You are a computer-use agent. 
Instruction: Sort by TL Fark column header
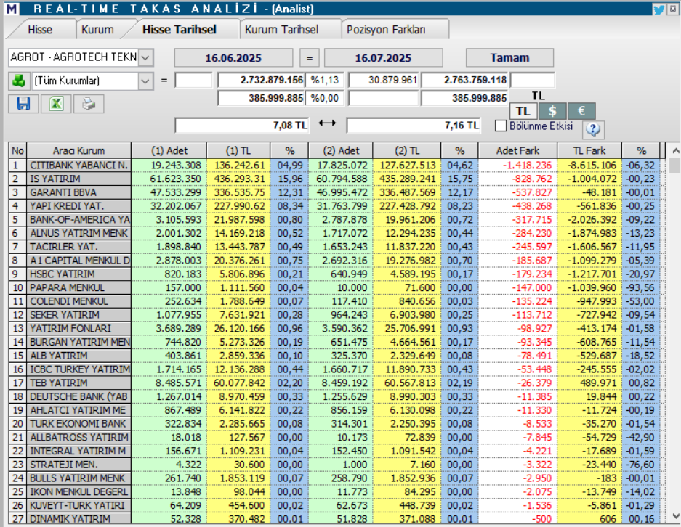[589, 150]
